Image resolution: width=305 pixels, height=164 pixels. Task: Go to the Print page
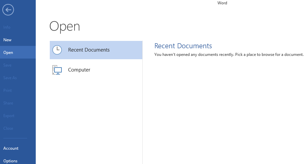coord(8,90)
